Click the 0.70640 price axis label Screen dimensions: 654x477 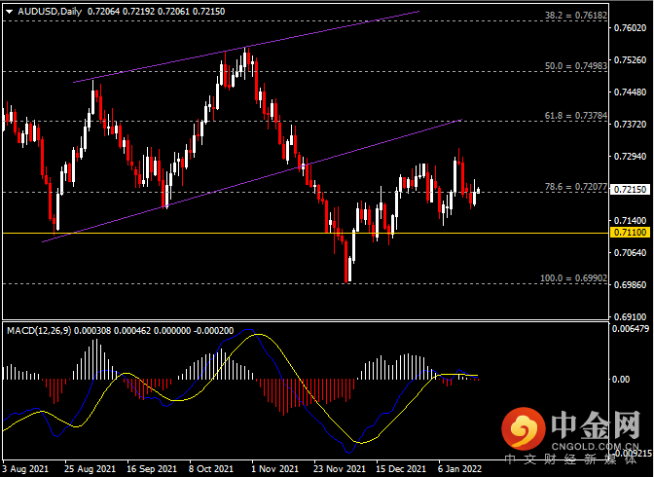pyautogui.click(x=630, y=252)
